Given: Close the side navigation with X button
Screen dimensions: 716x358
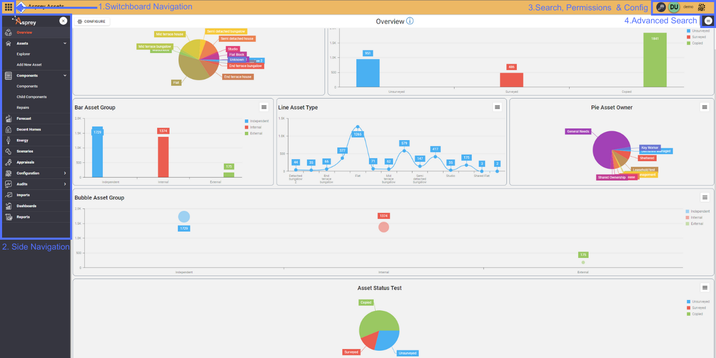Looking at the screenshot, I should tap(63, 21).
